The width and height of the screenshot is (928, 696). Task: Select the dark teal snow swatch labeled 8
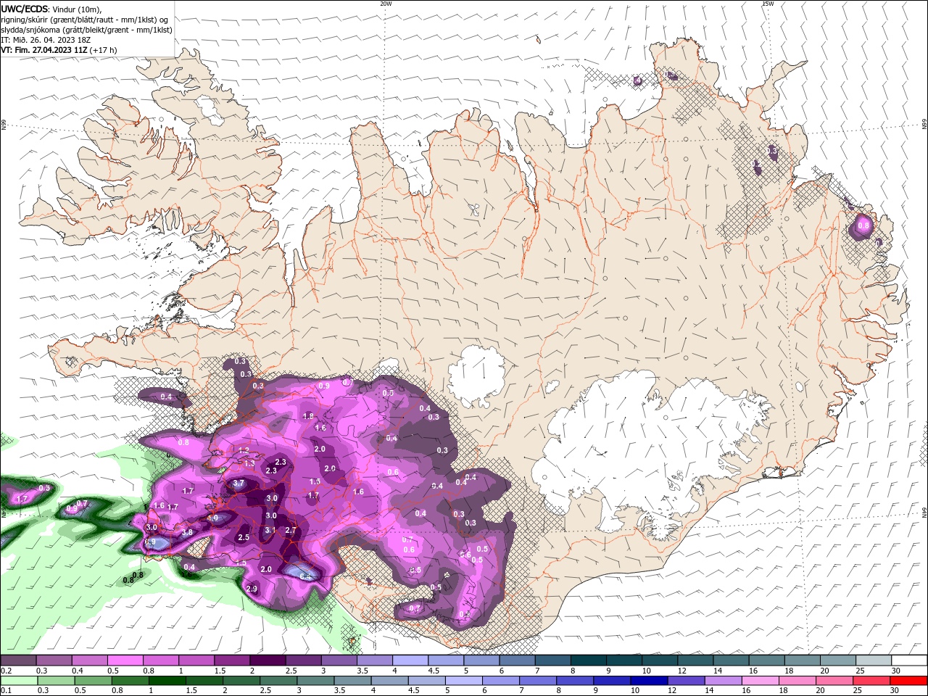click(x=589, y=660)
